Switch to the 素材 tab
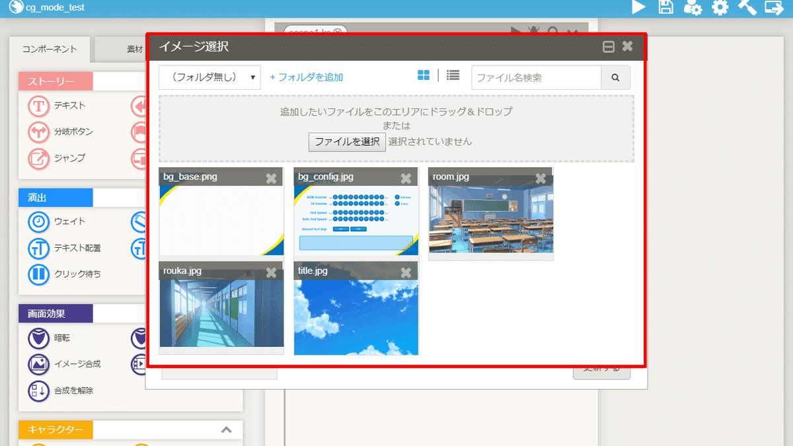The image size is (793, 446). [135, 49]
